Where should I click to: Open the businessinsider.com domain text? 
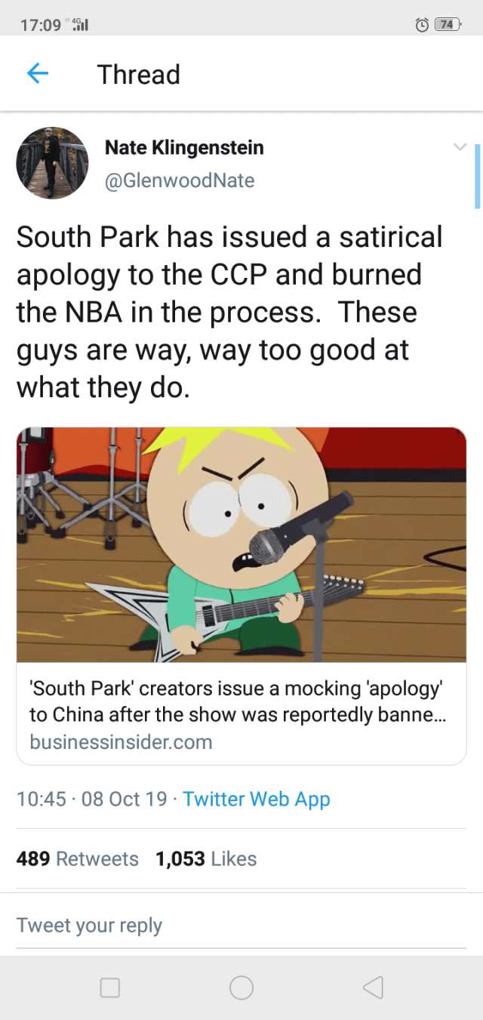(121, 741)
